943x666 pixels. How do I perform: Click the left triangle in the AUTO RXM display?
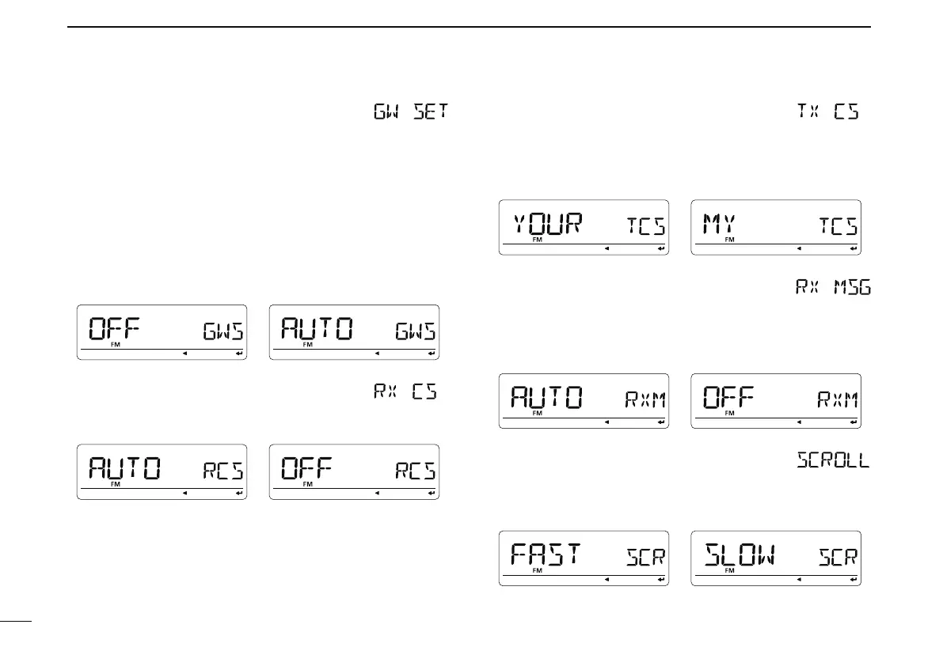[x=606, y=422]
